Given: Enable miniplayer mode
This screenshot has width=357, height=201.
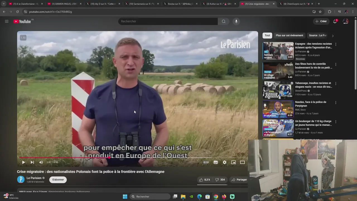Looking at the screenshot, I should [233, 162].
